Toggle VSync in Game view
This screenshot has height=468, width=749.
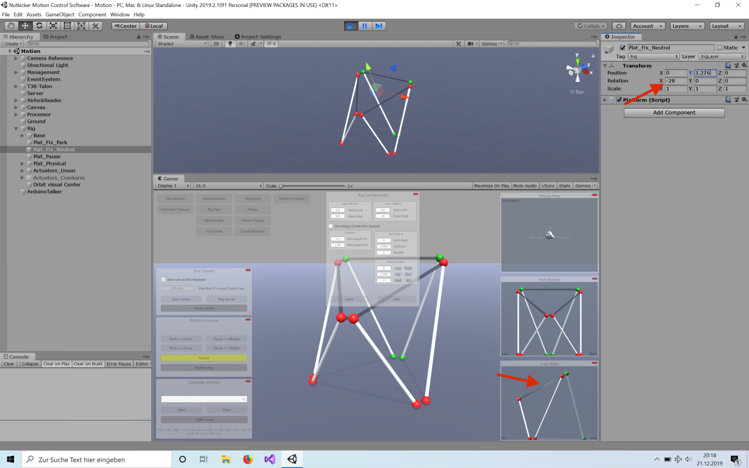(548, 186)
